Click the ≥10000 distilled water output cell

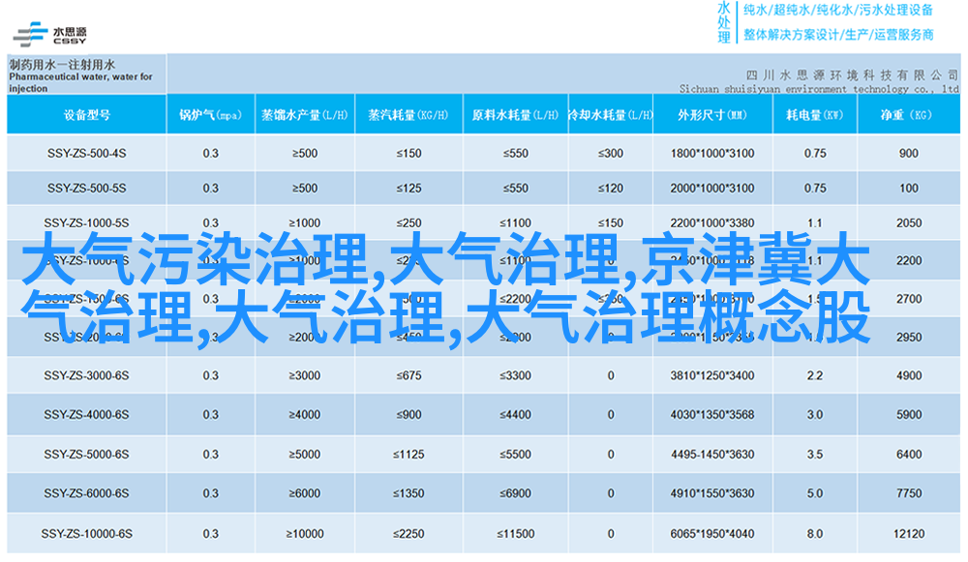click(x=305, y=534)
